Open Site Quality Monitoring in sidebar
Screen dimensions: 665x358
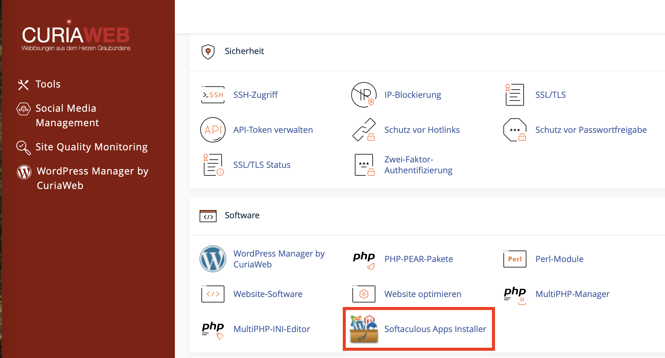(92, 147)
